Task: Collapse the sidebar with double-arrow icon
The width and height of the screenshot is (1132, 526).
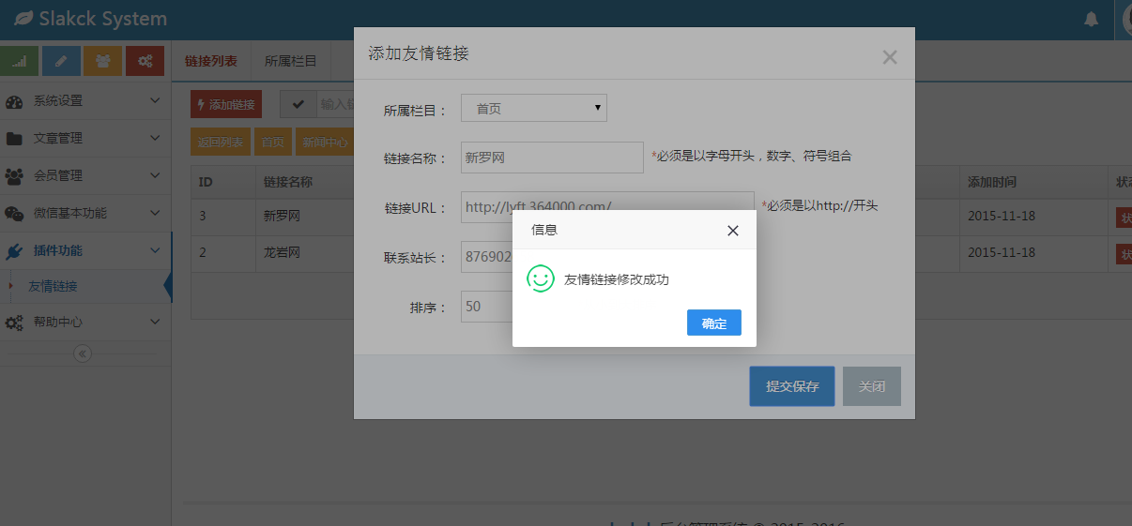Action: (83, 353)
